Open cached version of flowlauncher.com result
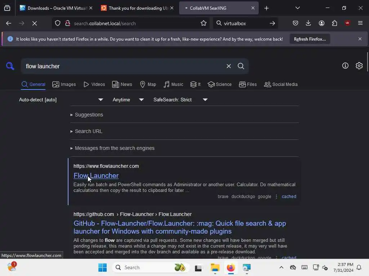This screenshot has height=276, width=369. [289, 197]
